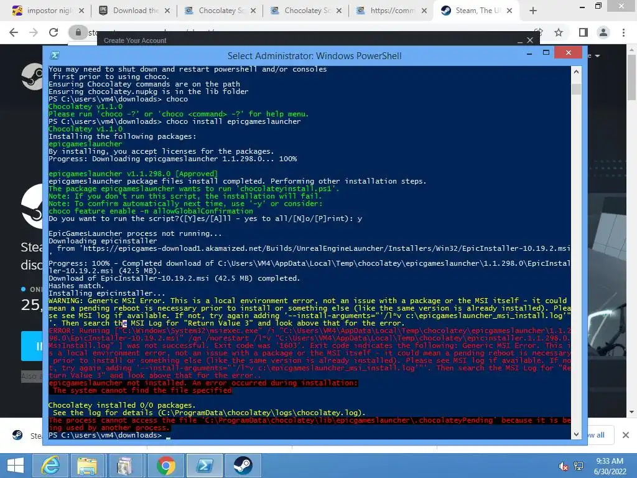Click 'Chocolatey installed 0/0 packages.' line
This screenshot has height=478, width=637.
[122, 405]
